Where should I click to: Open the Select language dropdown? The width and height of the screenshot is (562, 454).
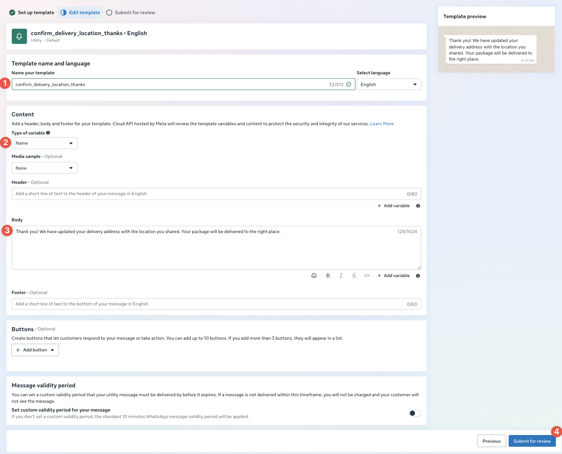(x=389, y=84)
